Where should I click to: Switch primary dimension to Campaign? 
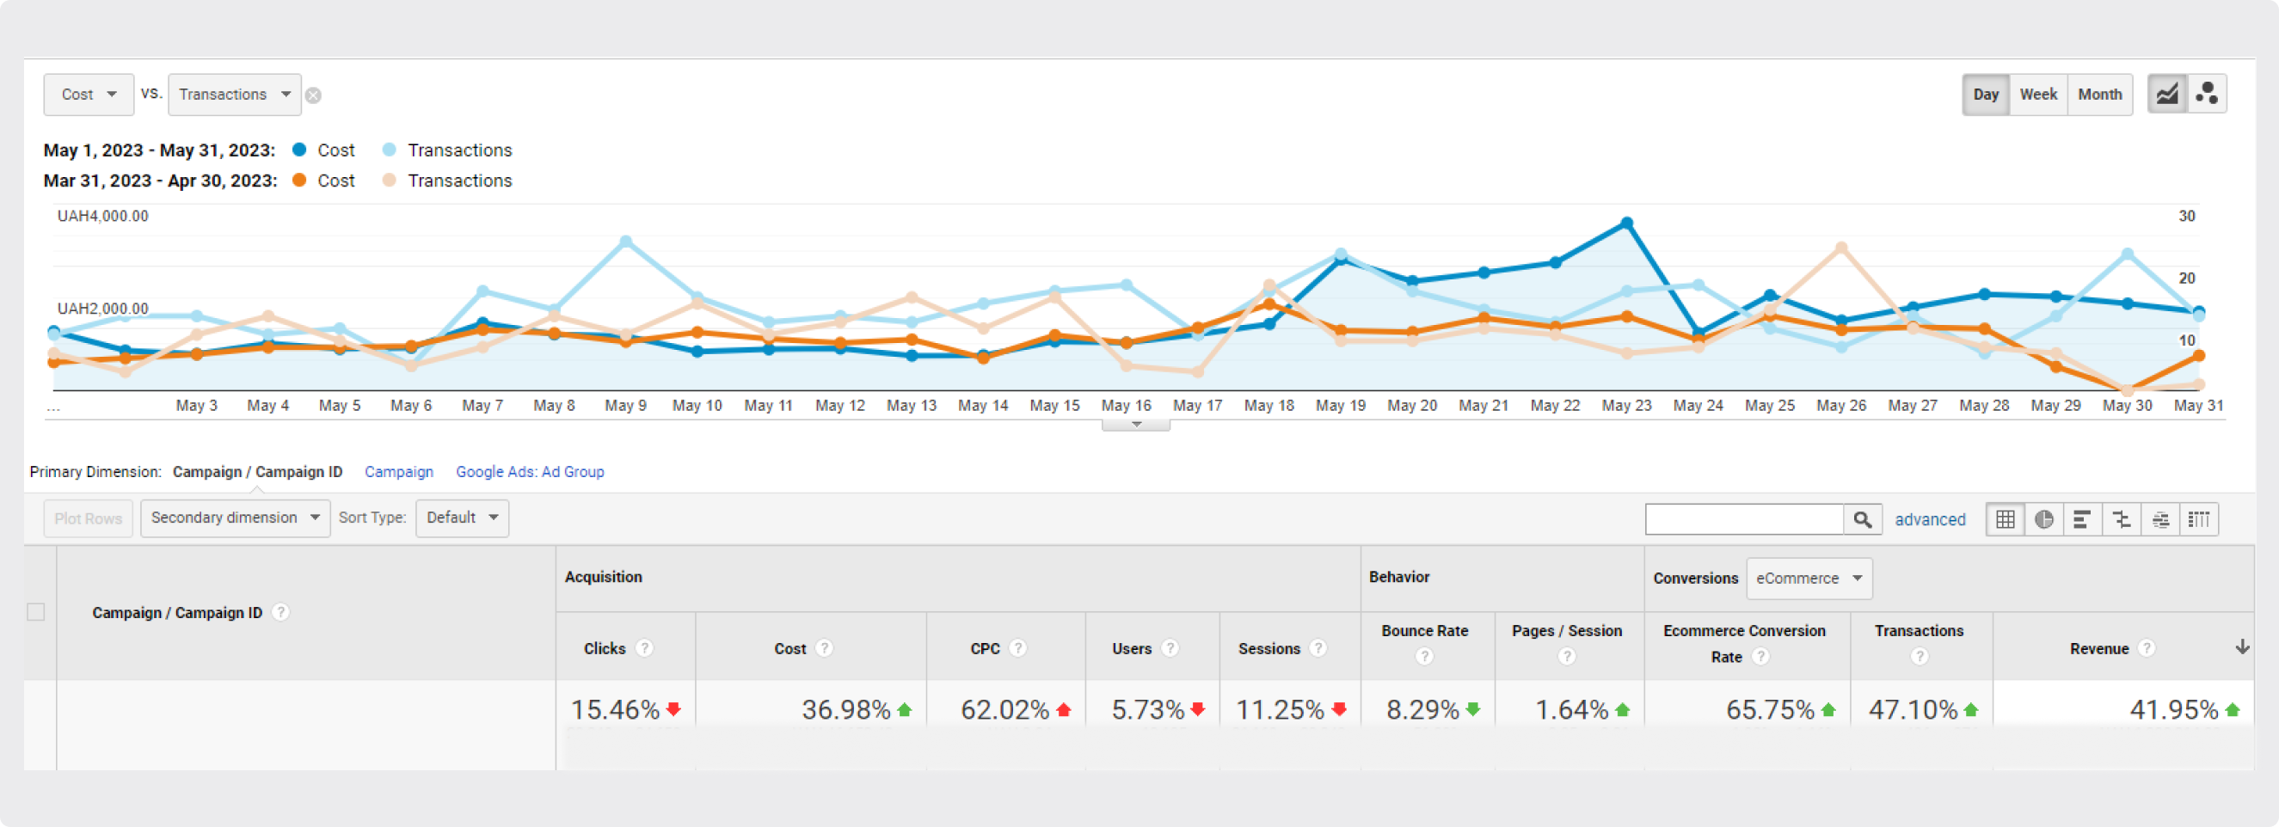pyautogui.click(x=399, y=471)
